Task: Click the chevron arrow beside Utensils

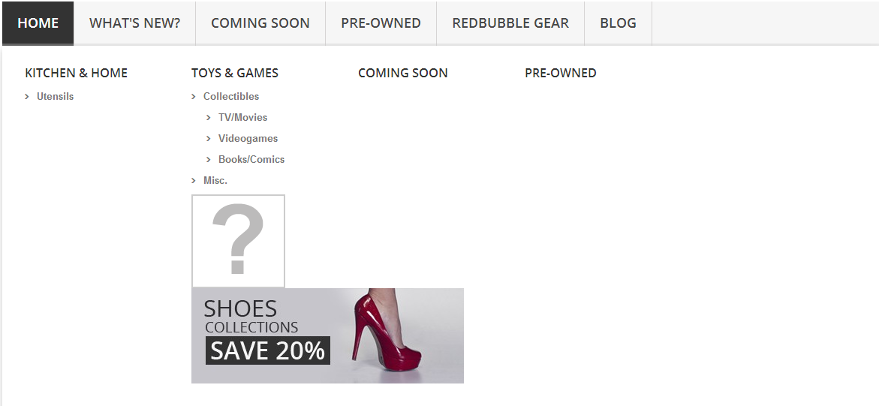Action: [27, 97]
